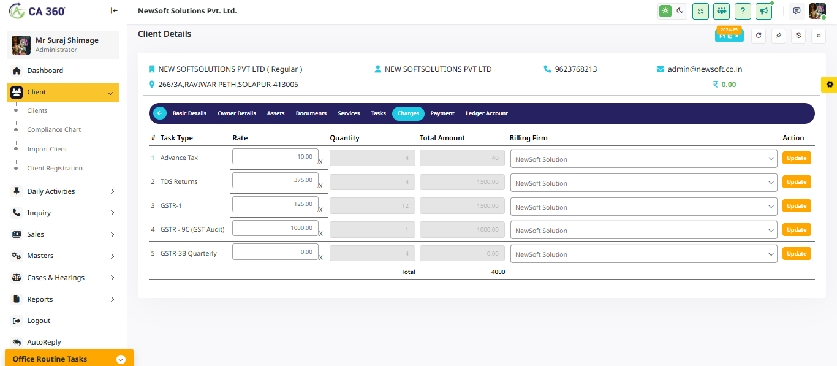Image resolution: width=837 pixels, height=366 pixels.
Task: Switch to the Tasks tab
Action: 379,113
